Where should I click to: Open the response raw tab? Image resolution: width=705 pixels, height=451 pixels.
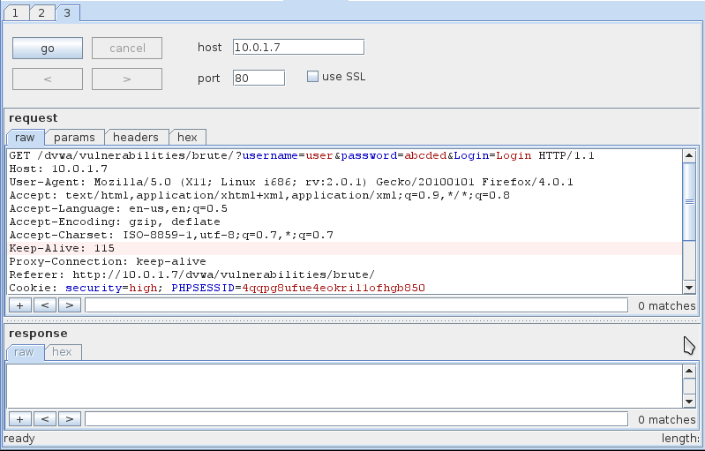[25, 352]
